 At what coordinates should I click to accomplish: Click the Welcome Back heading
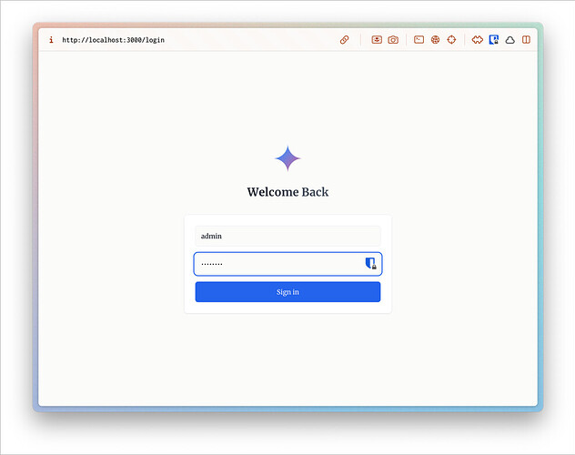(287, 192)
